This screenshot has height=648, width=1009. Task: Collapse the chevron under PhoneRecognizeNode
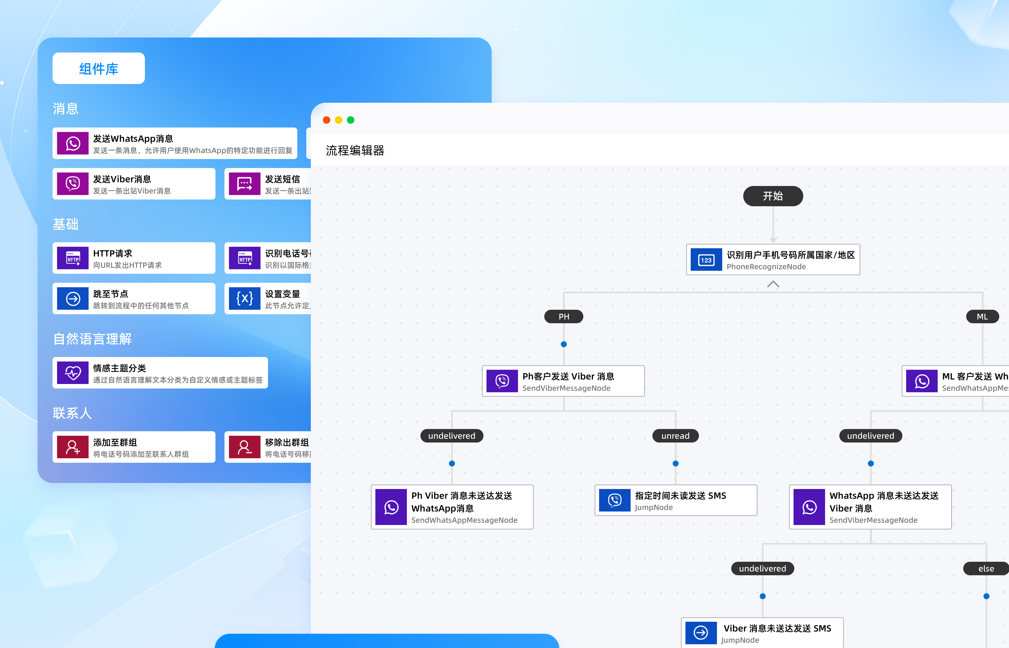click(773, 284)
